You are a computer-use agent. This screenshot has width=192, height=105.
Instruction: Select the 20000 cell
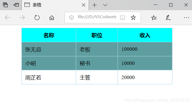(x=145, y=77)
